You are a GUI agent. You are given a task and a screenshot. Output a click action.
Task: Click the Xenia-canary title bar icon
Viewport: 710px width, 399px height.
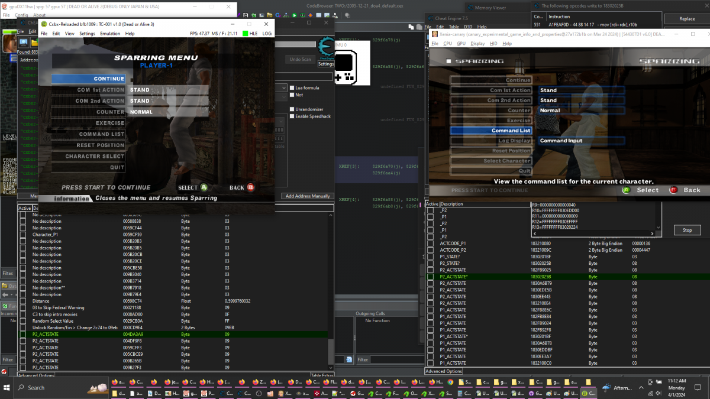(x=435, y=34)
